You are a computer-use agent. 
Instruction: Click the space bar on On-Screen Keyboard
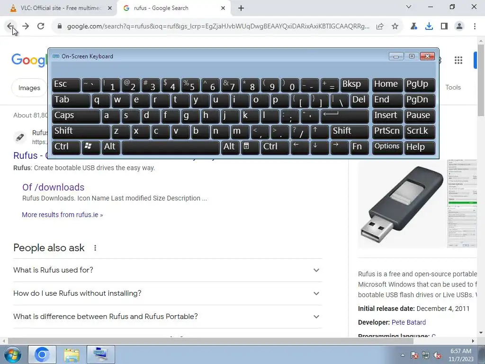(x=171, y=147)
